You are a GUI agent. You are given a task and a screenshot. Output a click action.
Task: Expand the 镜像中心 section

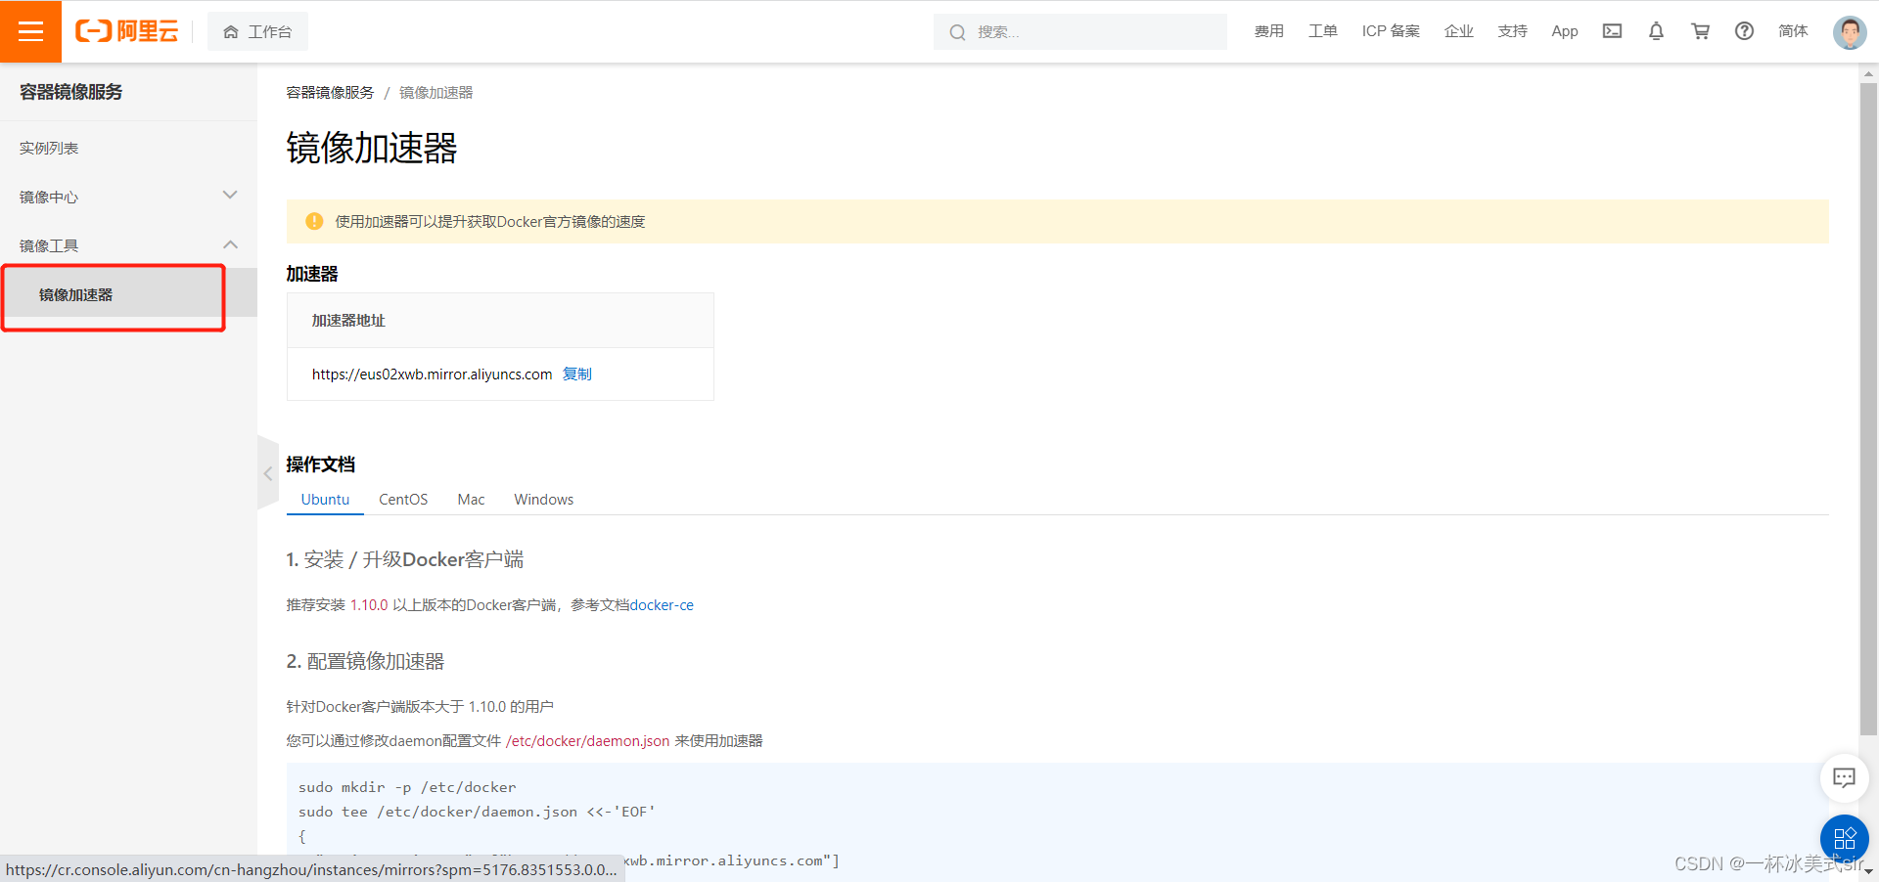(128, 197)
